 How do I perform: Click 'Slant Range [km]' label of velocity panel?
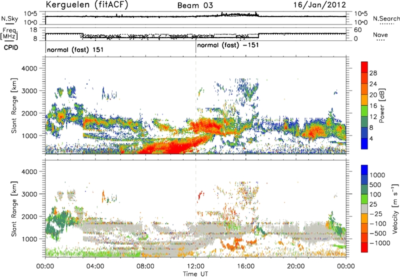pyautogui.click(x=14, y=208)
